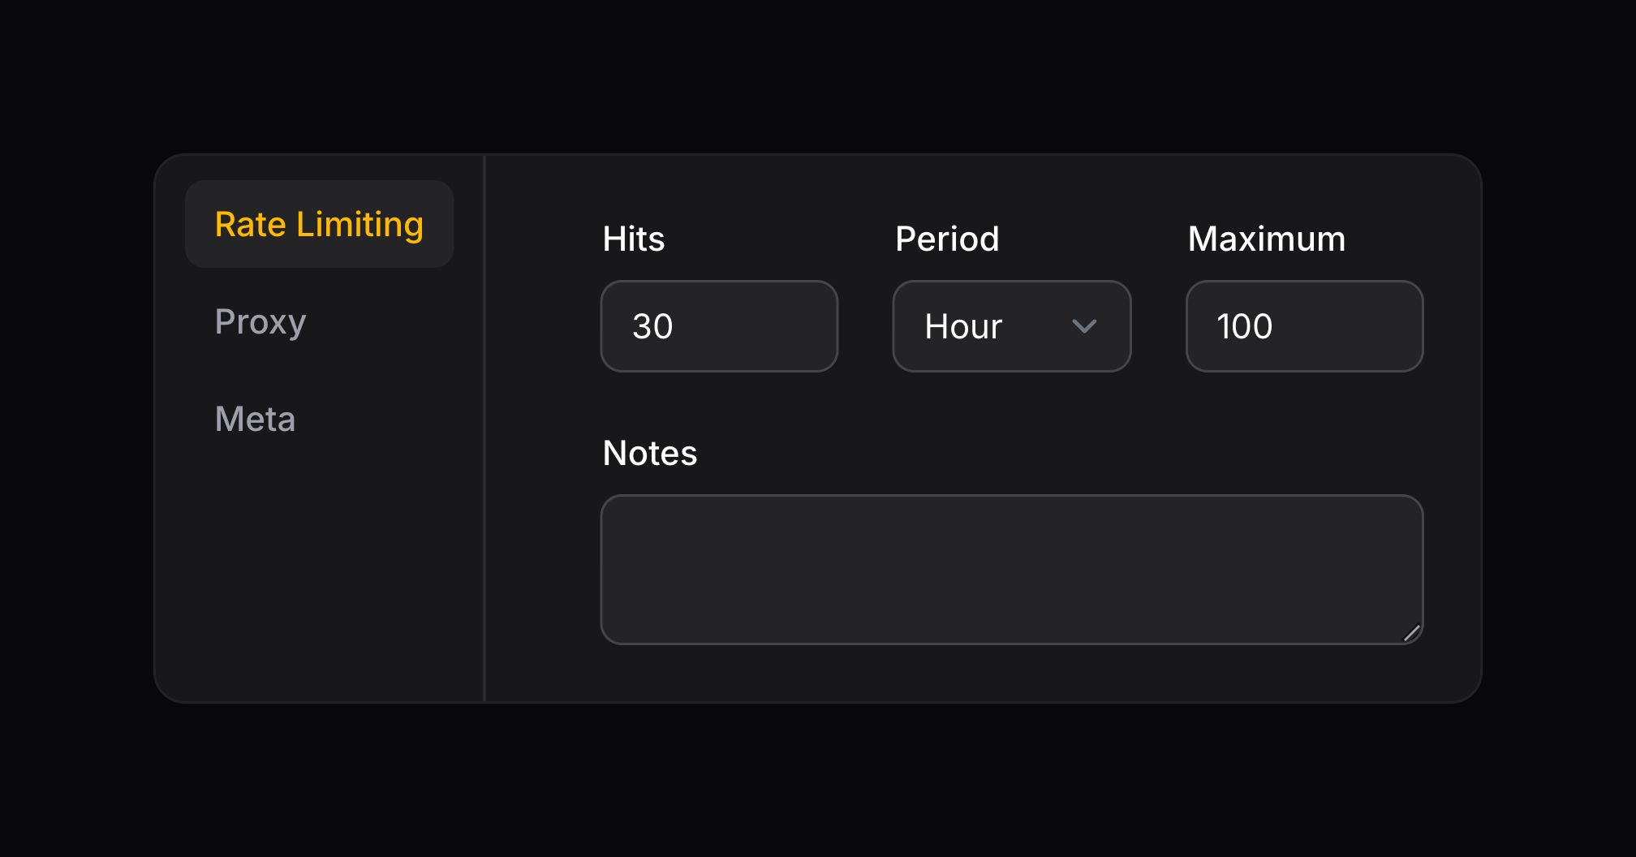Switch to the Proxy settings section

coord(260,322)
